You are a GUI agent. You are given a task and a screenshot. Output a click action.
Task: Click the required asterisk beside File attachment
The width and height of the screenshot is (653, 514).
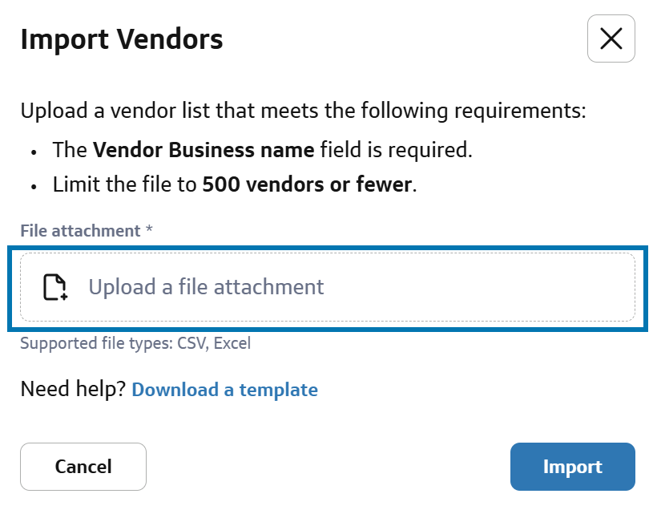(x=149, y=231)
